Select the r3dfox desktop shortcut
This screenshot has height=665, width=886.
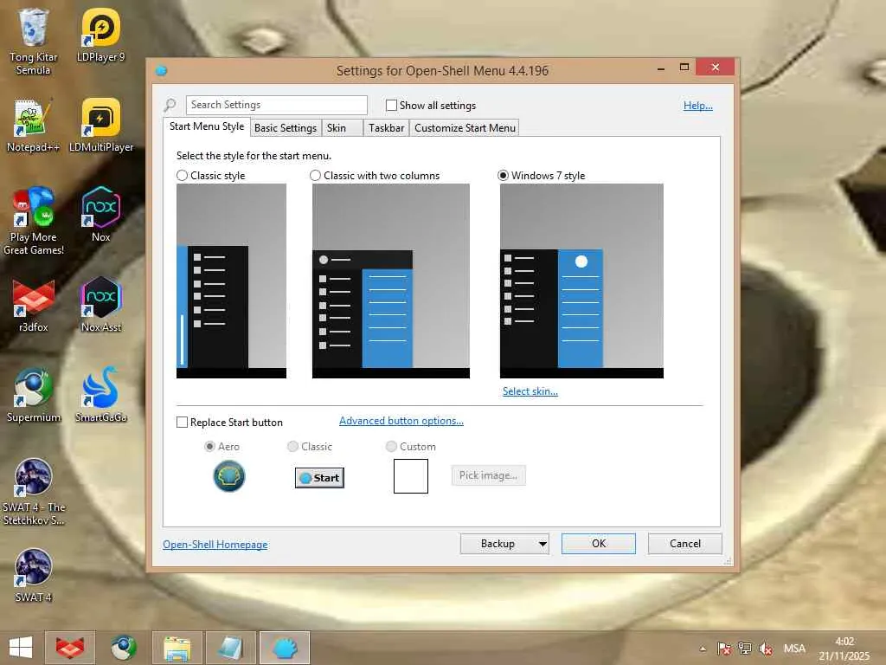[x=33, y=305]
